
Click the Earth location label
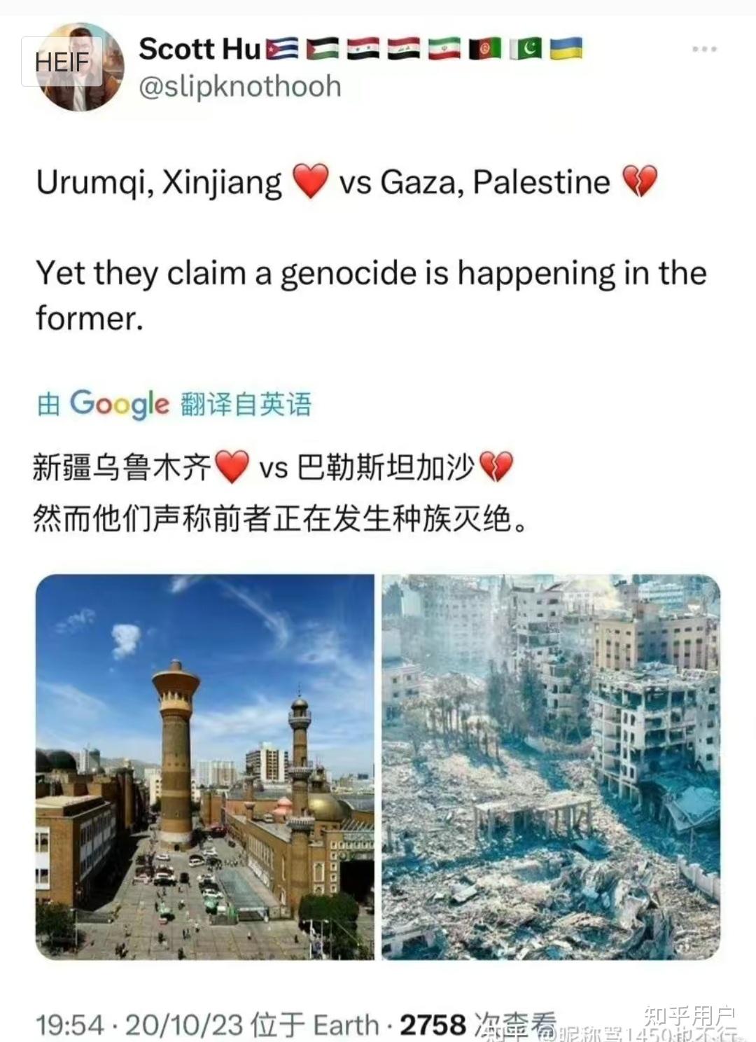tap(345, 1025)
